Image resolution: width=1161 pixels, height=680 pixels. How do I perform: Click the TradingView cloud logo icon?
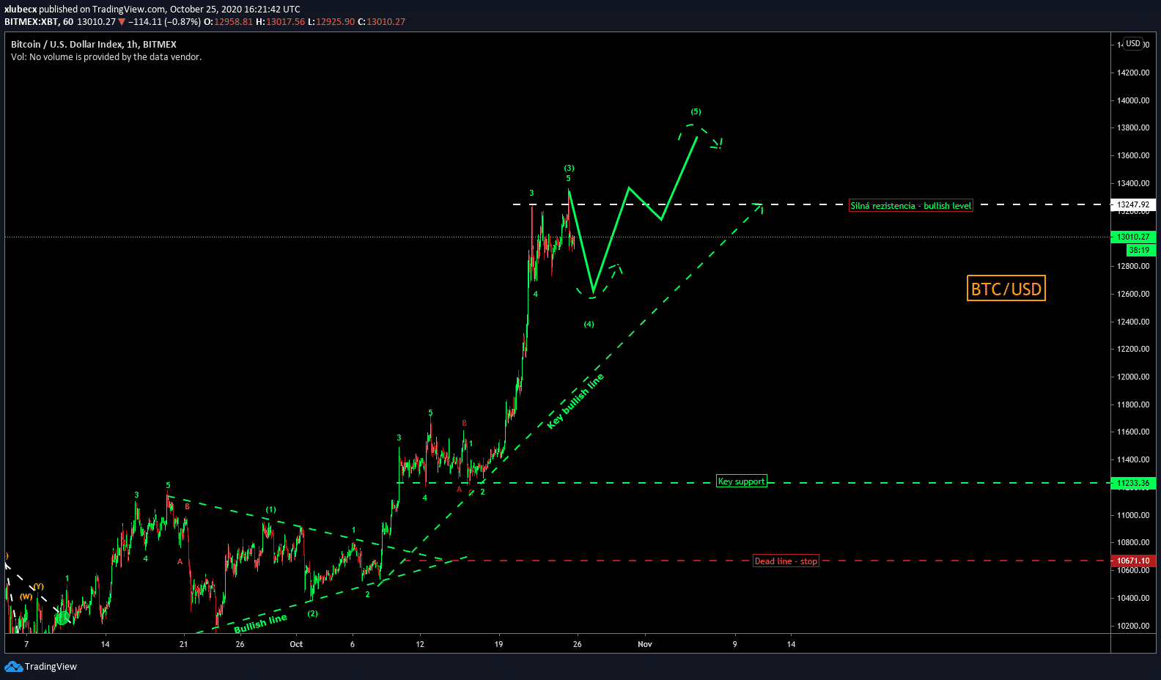pyautogui.click(x=13, y=666)
